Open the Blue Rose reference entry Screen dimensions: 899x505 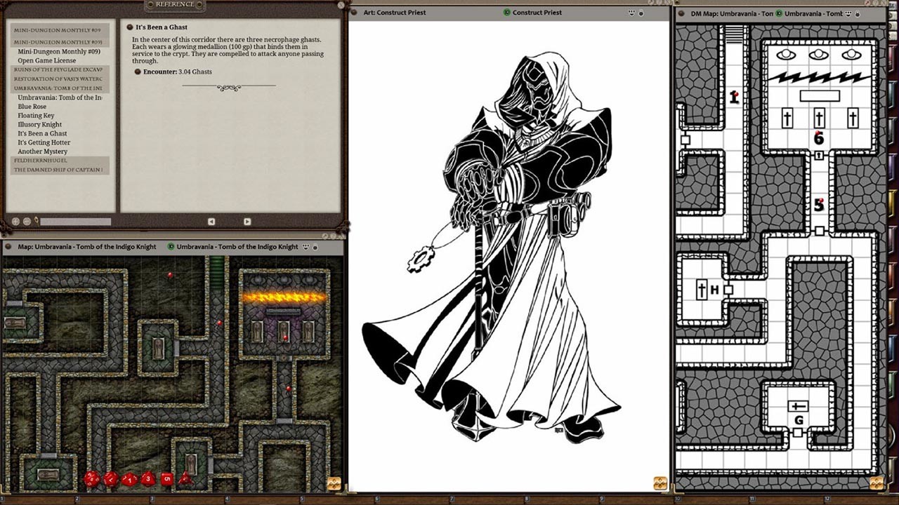pyautogui.click(x=33, y=107)
